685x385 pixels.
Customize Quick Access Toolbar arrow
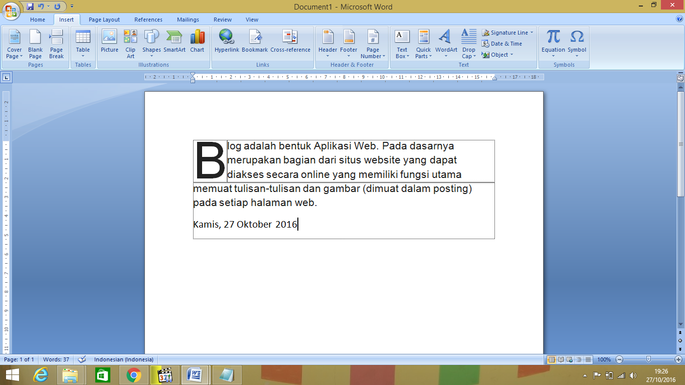(72, 7)
